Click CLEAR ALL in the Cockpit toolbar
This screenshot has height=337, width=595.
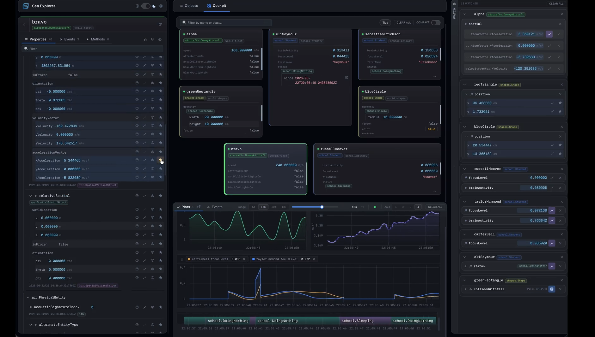pos(403,23)
